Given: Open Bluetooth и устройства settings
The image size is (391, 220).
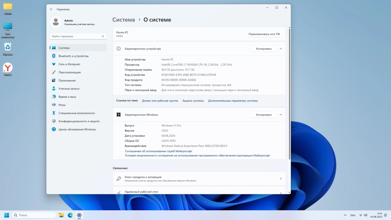Looking at the screenshot, I should pyautogui.click(x=78, y=56).
